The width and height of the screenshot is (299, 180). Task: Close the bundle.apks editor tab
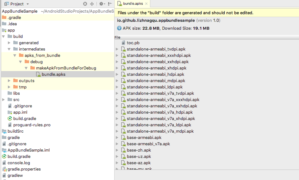(x=146, y=4)
